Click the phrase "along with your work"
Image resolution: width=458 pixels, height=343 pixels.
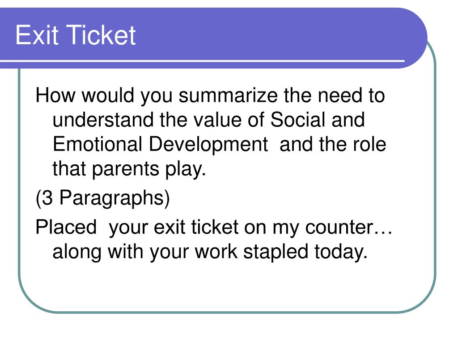(145, 252)
